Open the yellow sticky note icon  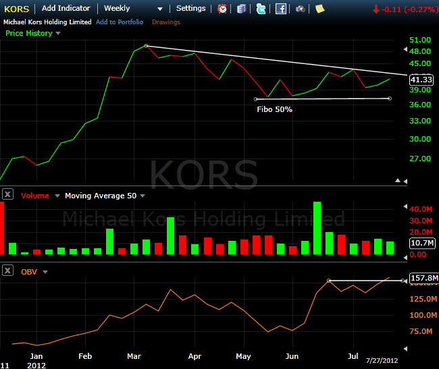coord(319,9)
